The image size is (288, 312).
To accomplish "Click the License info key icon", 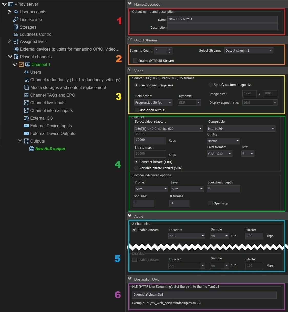I will (x=16, y=19).
